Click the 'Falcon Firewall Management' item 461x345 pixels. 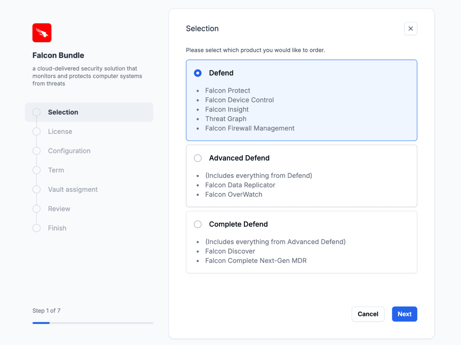[250, 128]
